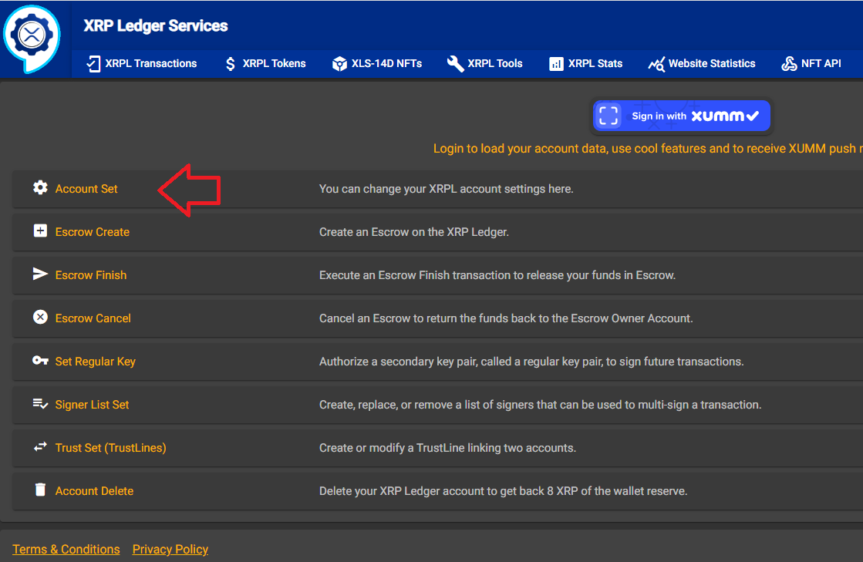This screenshot has width=863, height=562.
Task: Click the Escrow Finish send arrow icon
Action: click(x=40, y=274)
